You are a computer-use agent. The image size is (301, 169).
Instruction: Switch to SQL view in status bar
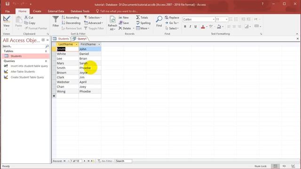[284, 166]
